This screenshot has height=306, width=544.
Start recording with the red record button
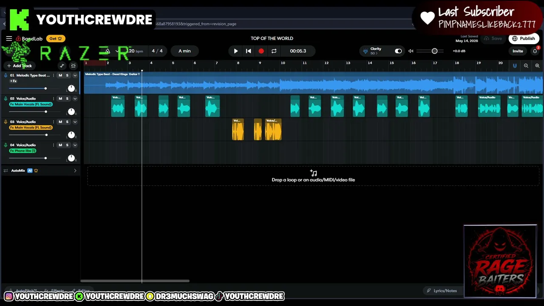(x=261, y=51)
